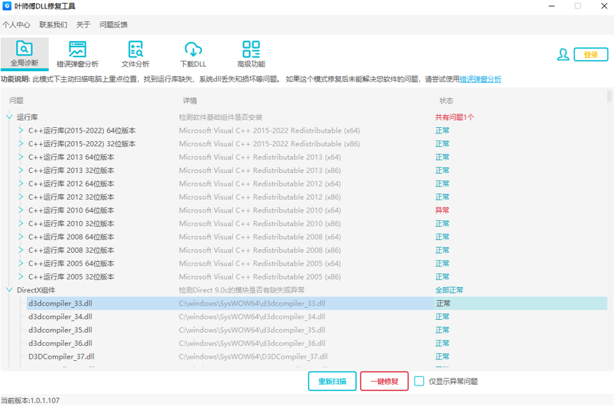
Task: Expand C++运行库 2012 32位版本 row
Action: tap(20, 197)
